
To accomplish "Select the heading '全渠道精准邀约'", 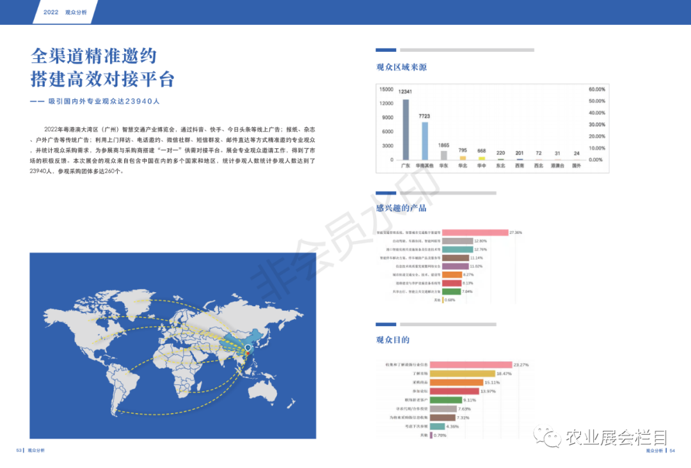I will [94, 56].
